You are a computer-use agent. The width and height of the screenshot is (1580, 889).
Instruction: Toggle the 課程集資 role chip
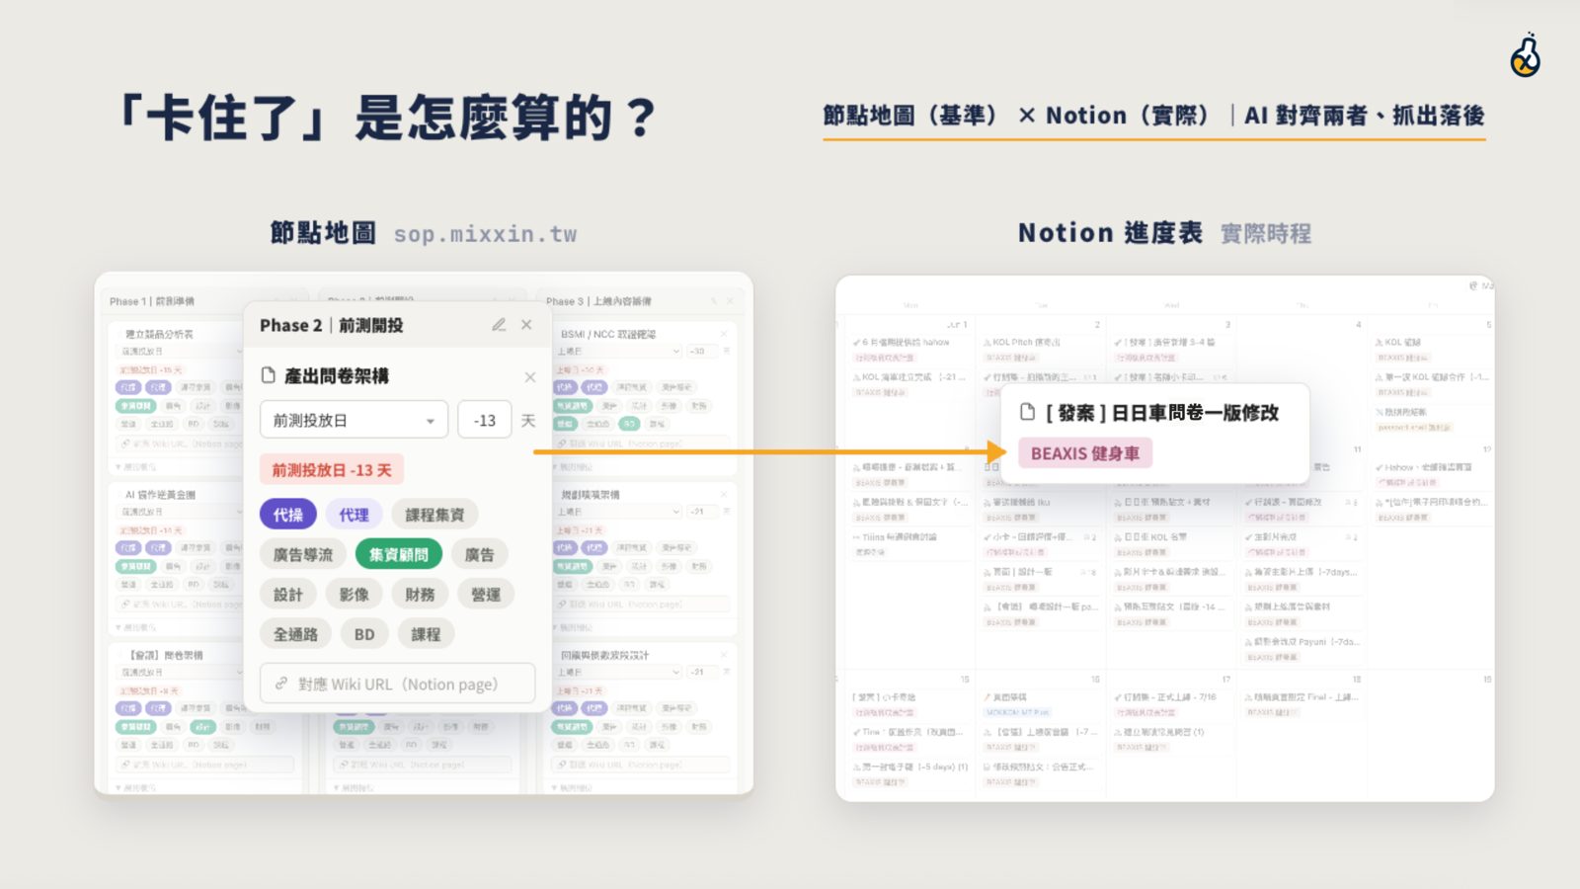coord(434,515)
